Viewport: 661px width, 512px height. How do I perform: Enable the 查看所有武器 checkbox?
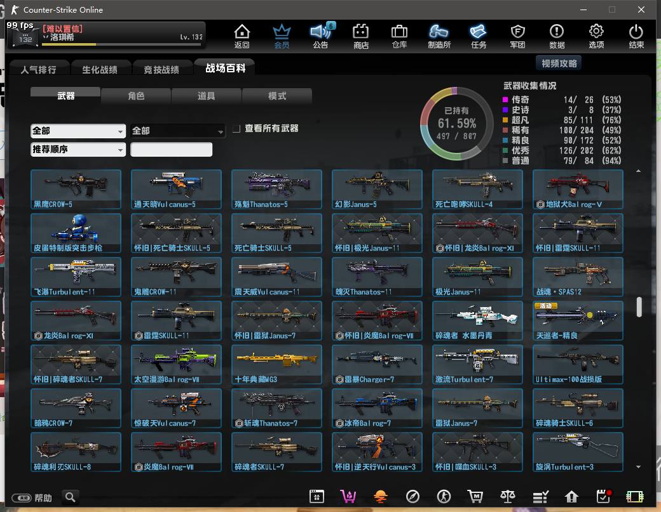pyautogui.click(x=236, y=128)
